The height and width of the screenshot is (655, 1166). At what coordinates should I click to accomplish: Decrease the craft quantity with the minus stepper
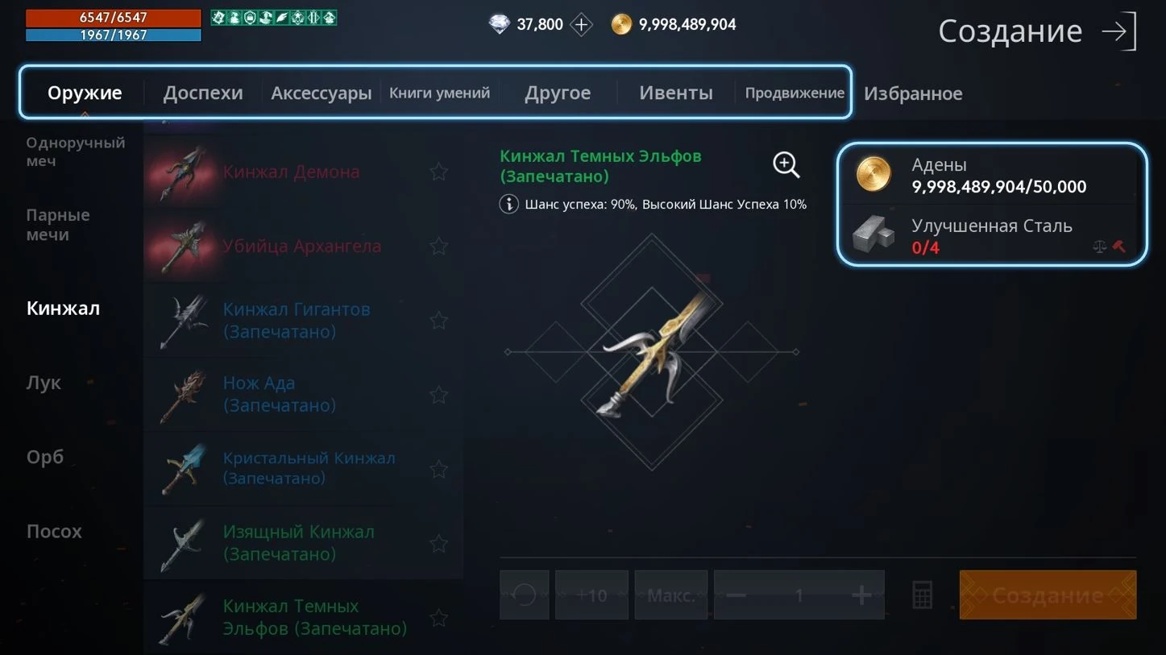click(x=736, y=595)
